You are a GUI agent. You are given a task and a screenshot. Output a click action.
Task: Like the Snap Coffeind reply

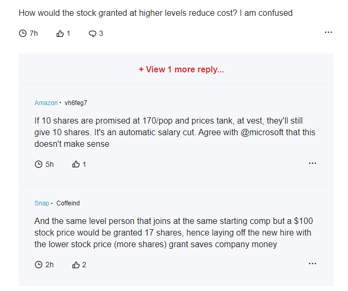coord(76,265)
